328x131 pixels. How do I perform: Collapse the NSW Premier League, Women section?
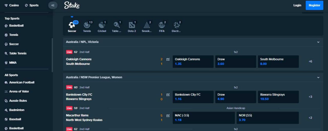click(318, 77)
